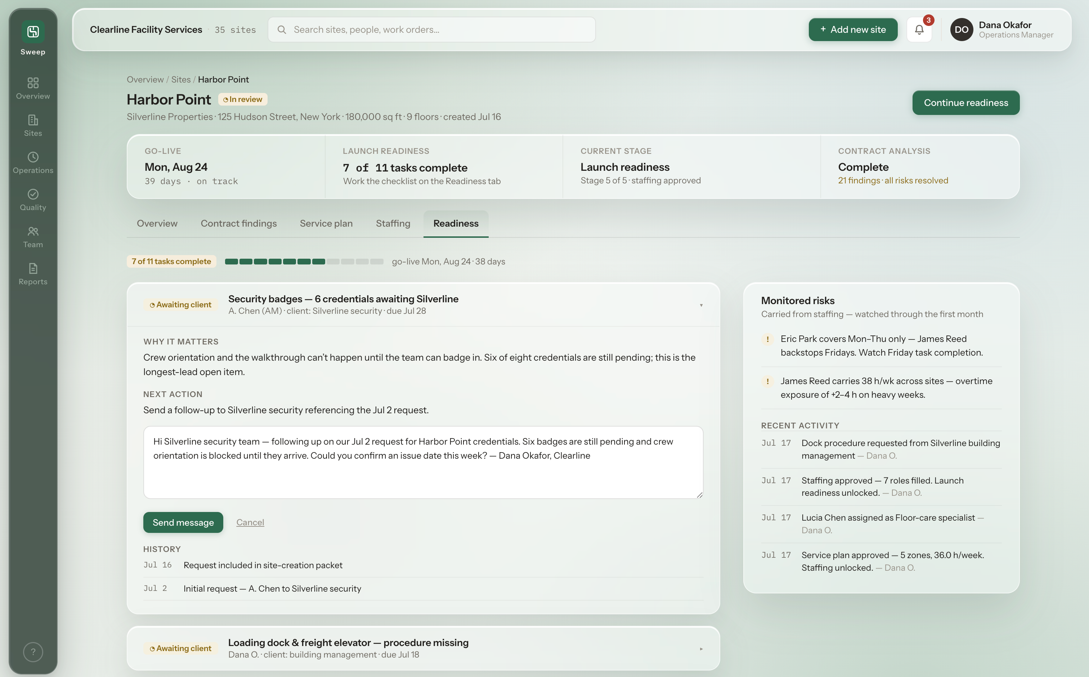The height and width of the screenshot is (677, 1089).
Task: Expand the Loading dock & freight elevator task
Action: 701,649
